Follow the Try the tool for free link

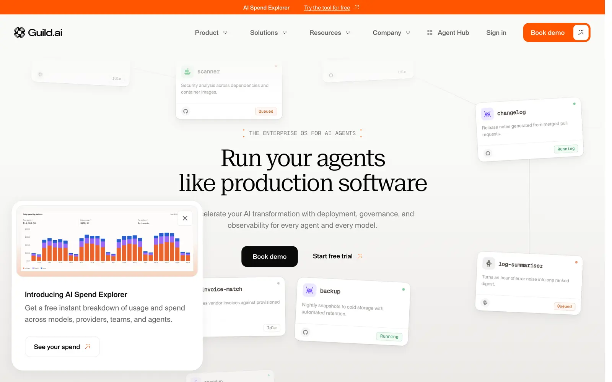327,8
